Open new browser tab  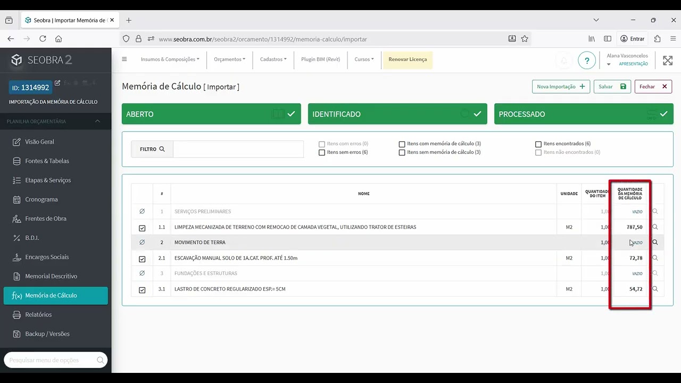[129, 20]
